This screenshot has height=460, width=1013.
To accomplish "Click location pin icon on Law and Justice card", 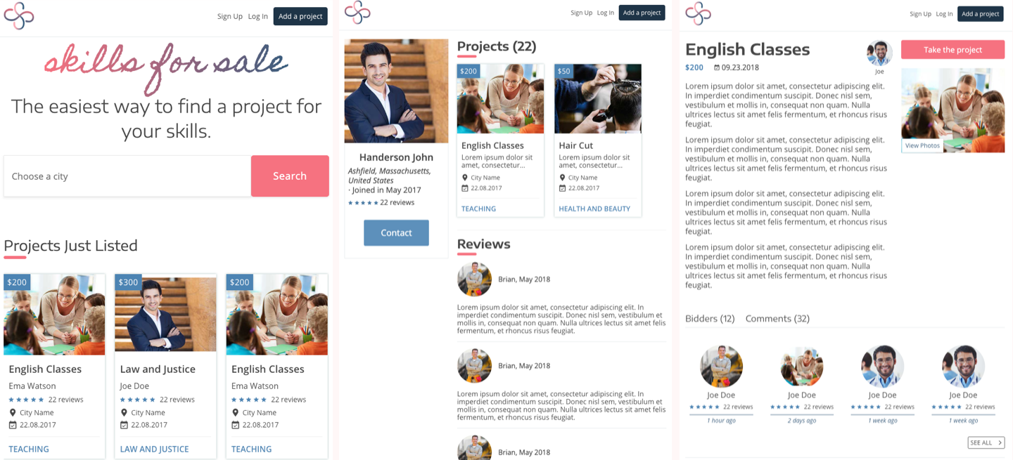I will click(124, 413).
